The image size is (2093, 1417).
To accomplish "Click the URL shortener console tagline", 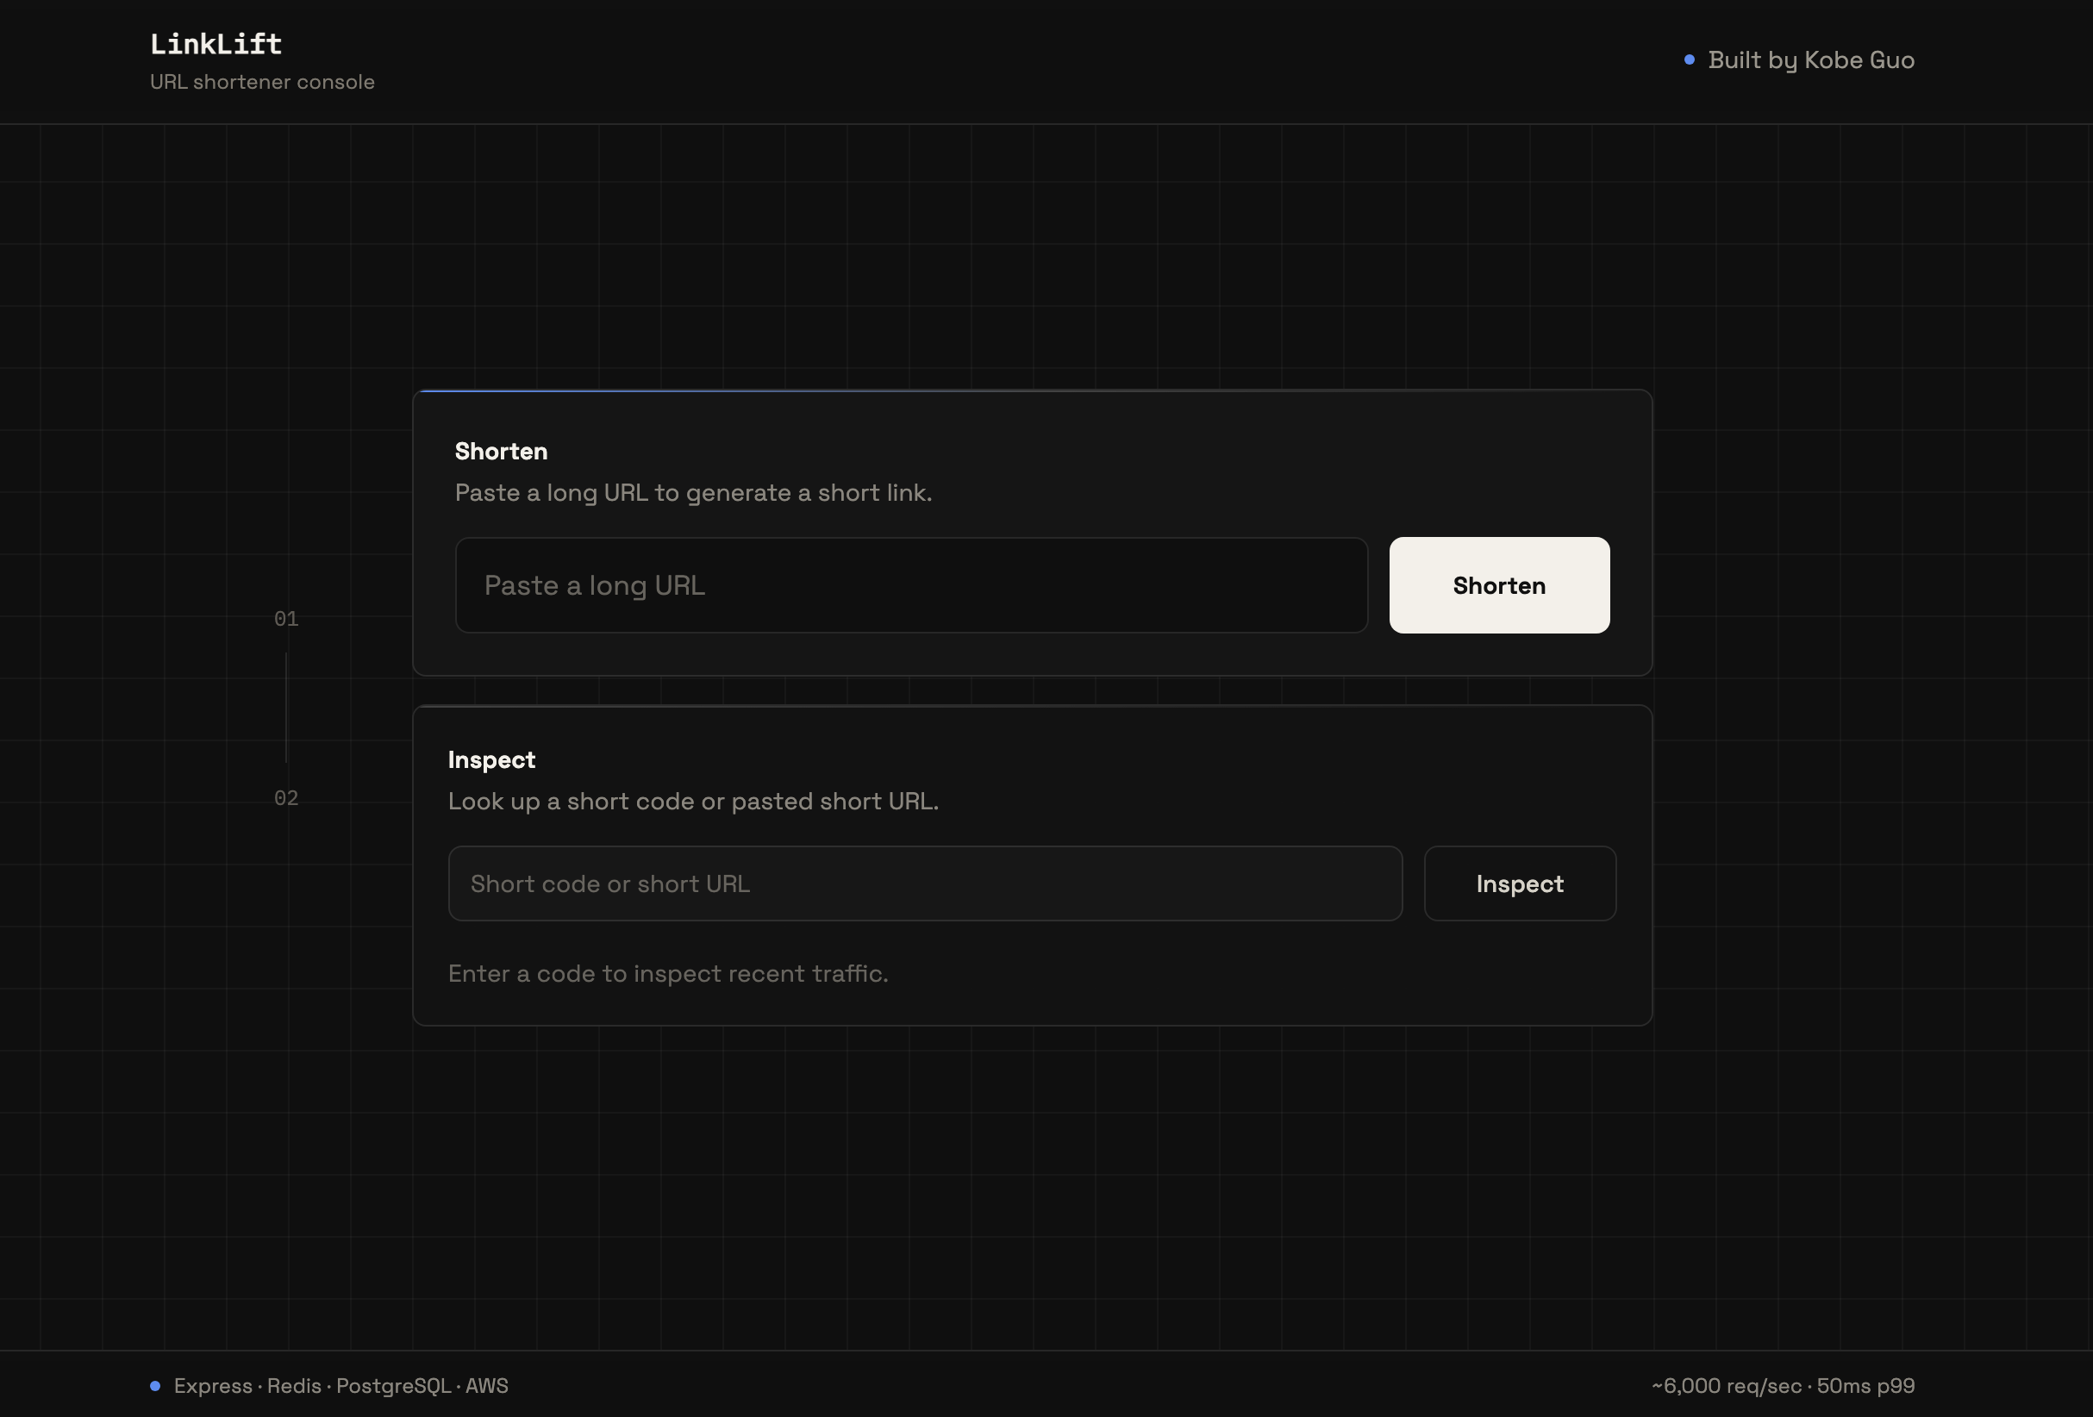I will (262, 82).
